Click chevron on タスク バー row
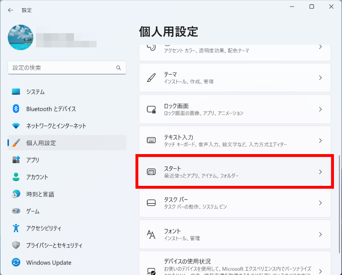This screenshot has width=342, height=275. pyautogui.click(x=320, y=203)
